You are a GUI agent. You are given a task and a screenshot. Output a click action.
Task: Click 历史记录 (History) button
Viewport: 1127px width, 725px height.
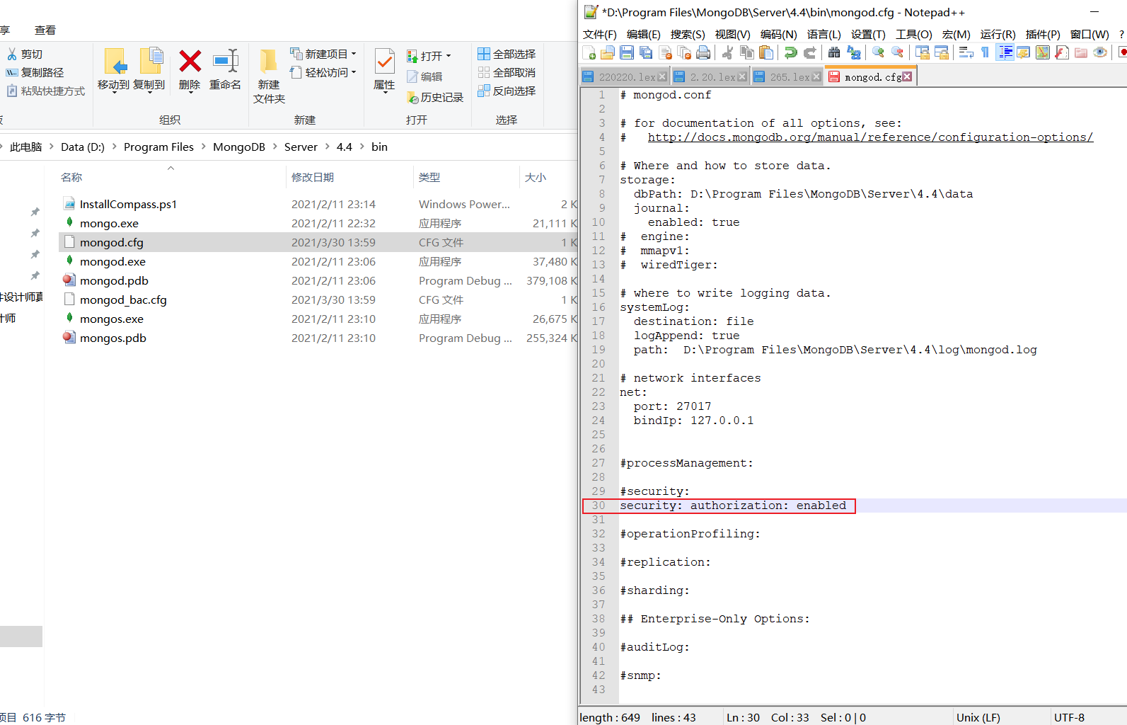click(x=435, y=97)
